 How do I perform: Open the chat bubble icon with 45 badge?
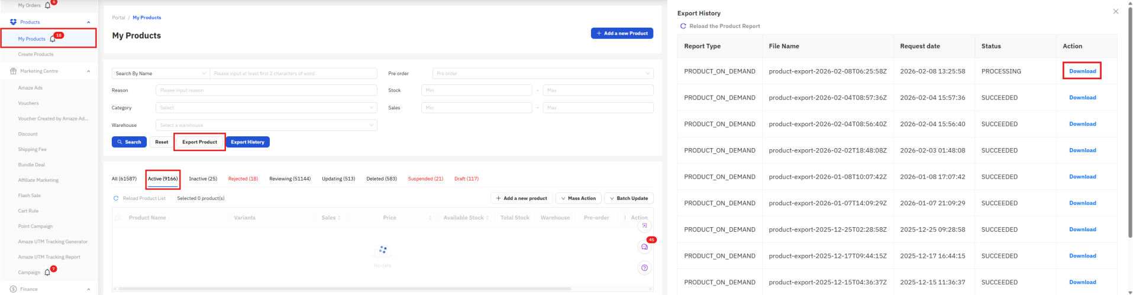click(644, 247)
